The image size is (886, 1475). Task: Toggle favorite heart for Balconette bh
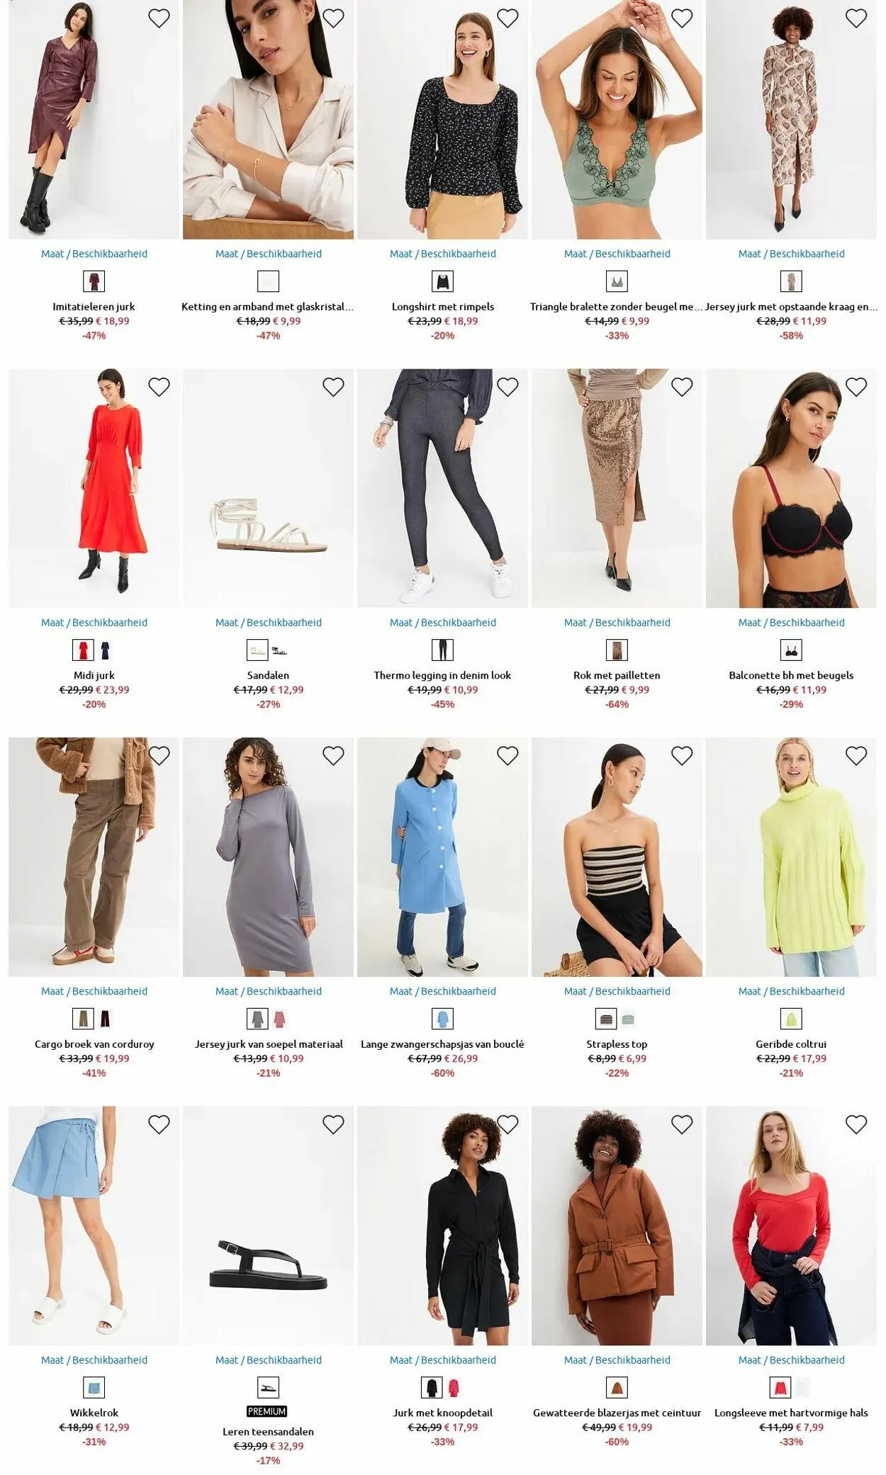pyautogui.click(x=856, y=387)
